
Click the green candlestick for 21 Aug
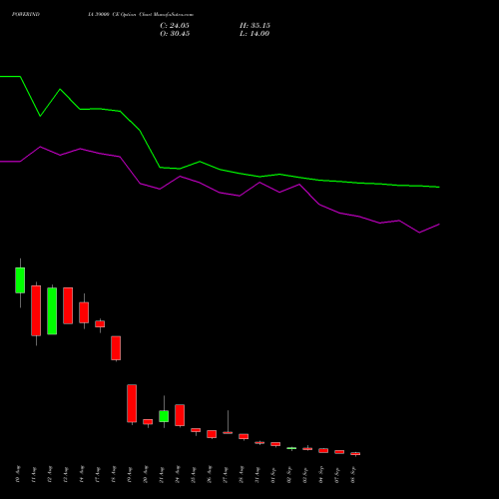click(x=164, y=416)
